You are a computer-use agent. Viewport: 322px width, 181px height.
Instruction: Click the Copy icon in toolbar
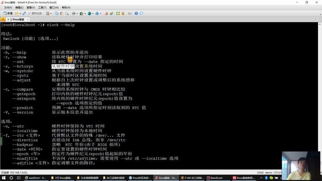point(57,13)
